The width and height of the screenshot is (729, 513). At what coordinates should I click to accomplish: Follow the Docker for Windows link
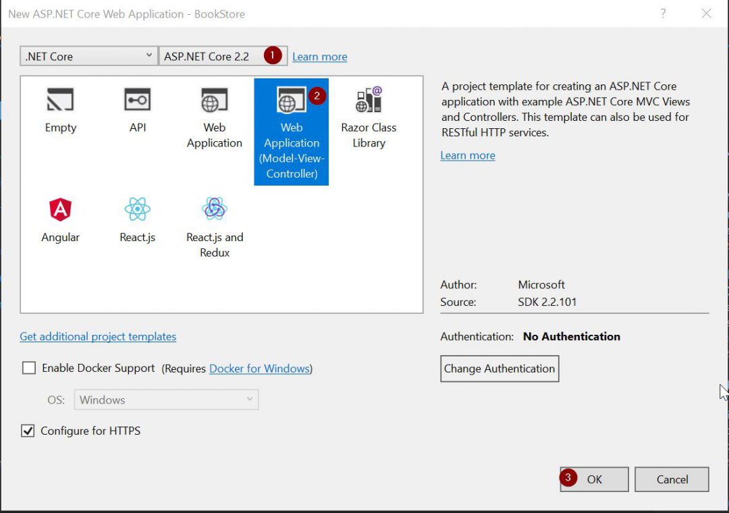click(x=259, y=369)
